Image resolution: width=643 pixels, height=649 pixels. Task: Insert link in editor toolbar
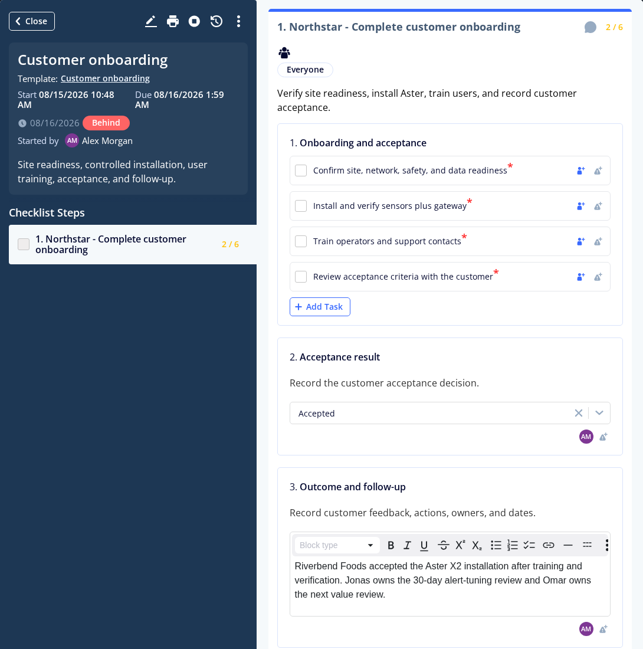(x=548, y=545)
